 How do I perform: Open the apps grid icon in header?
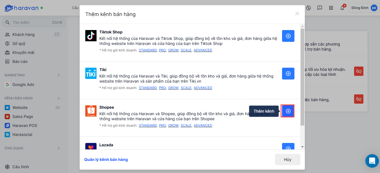click(x=331, y=8)
